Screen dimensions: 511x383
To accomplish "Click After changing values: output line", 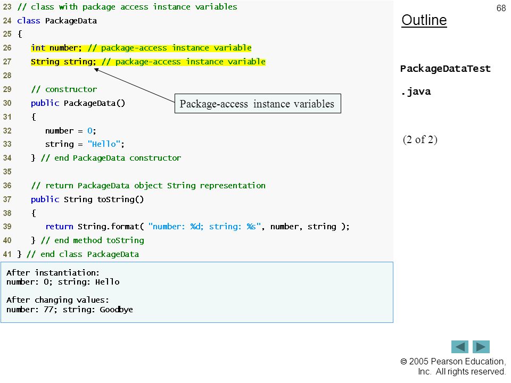I will (x=57, y=300).
